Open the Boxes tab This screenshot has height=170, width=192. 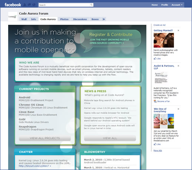95,19
